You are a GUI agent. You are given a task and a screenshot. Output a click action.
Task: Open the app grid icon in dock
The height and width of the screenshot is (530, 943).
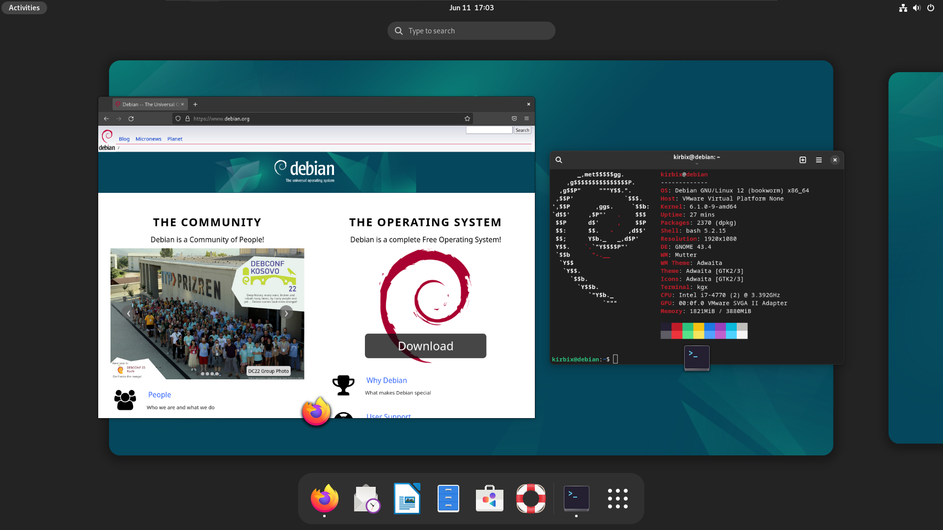617,498
